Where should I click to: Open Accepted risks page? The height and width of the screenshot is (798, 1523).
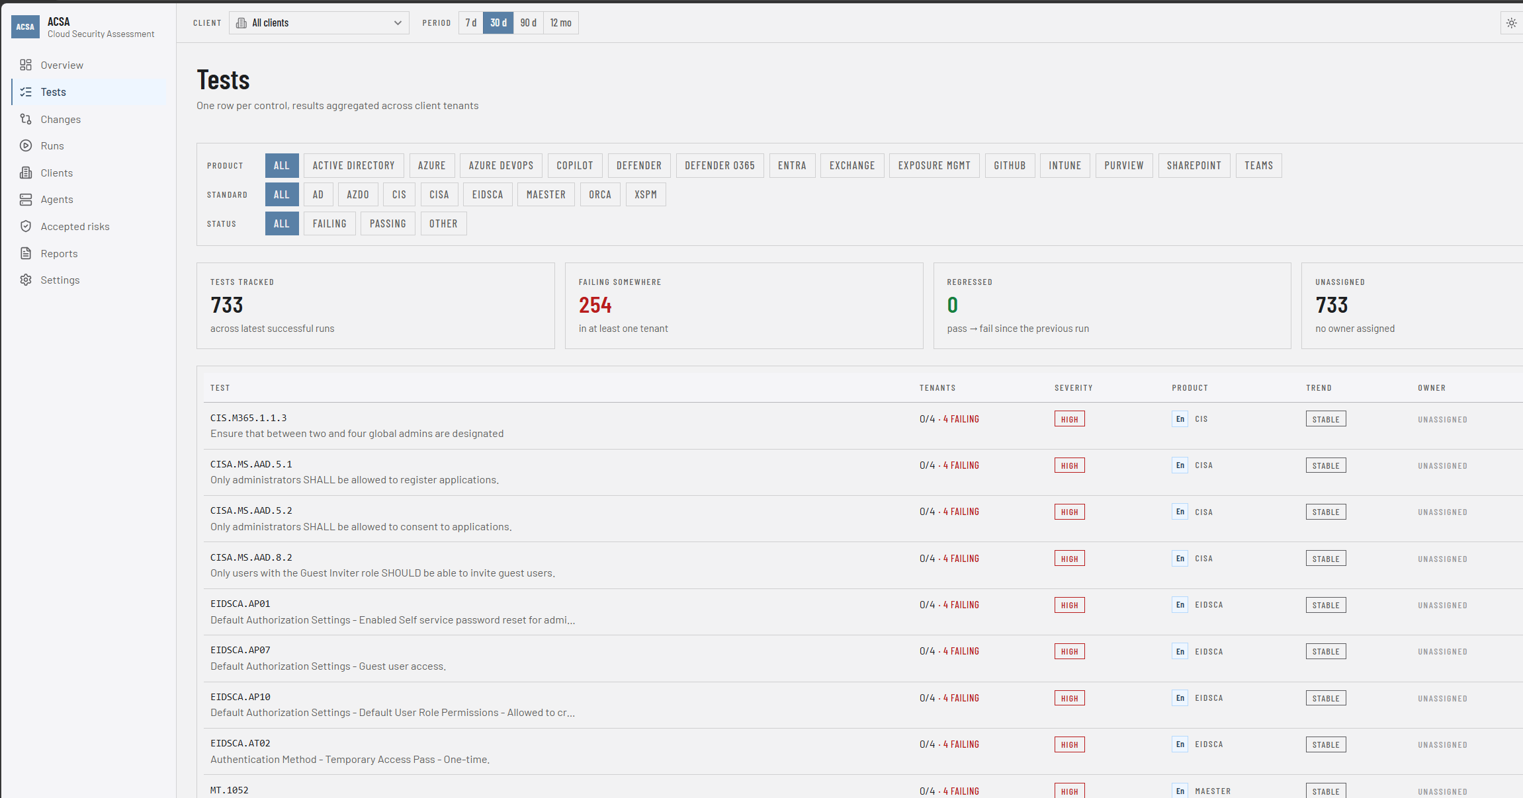89,226
